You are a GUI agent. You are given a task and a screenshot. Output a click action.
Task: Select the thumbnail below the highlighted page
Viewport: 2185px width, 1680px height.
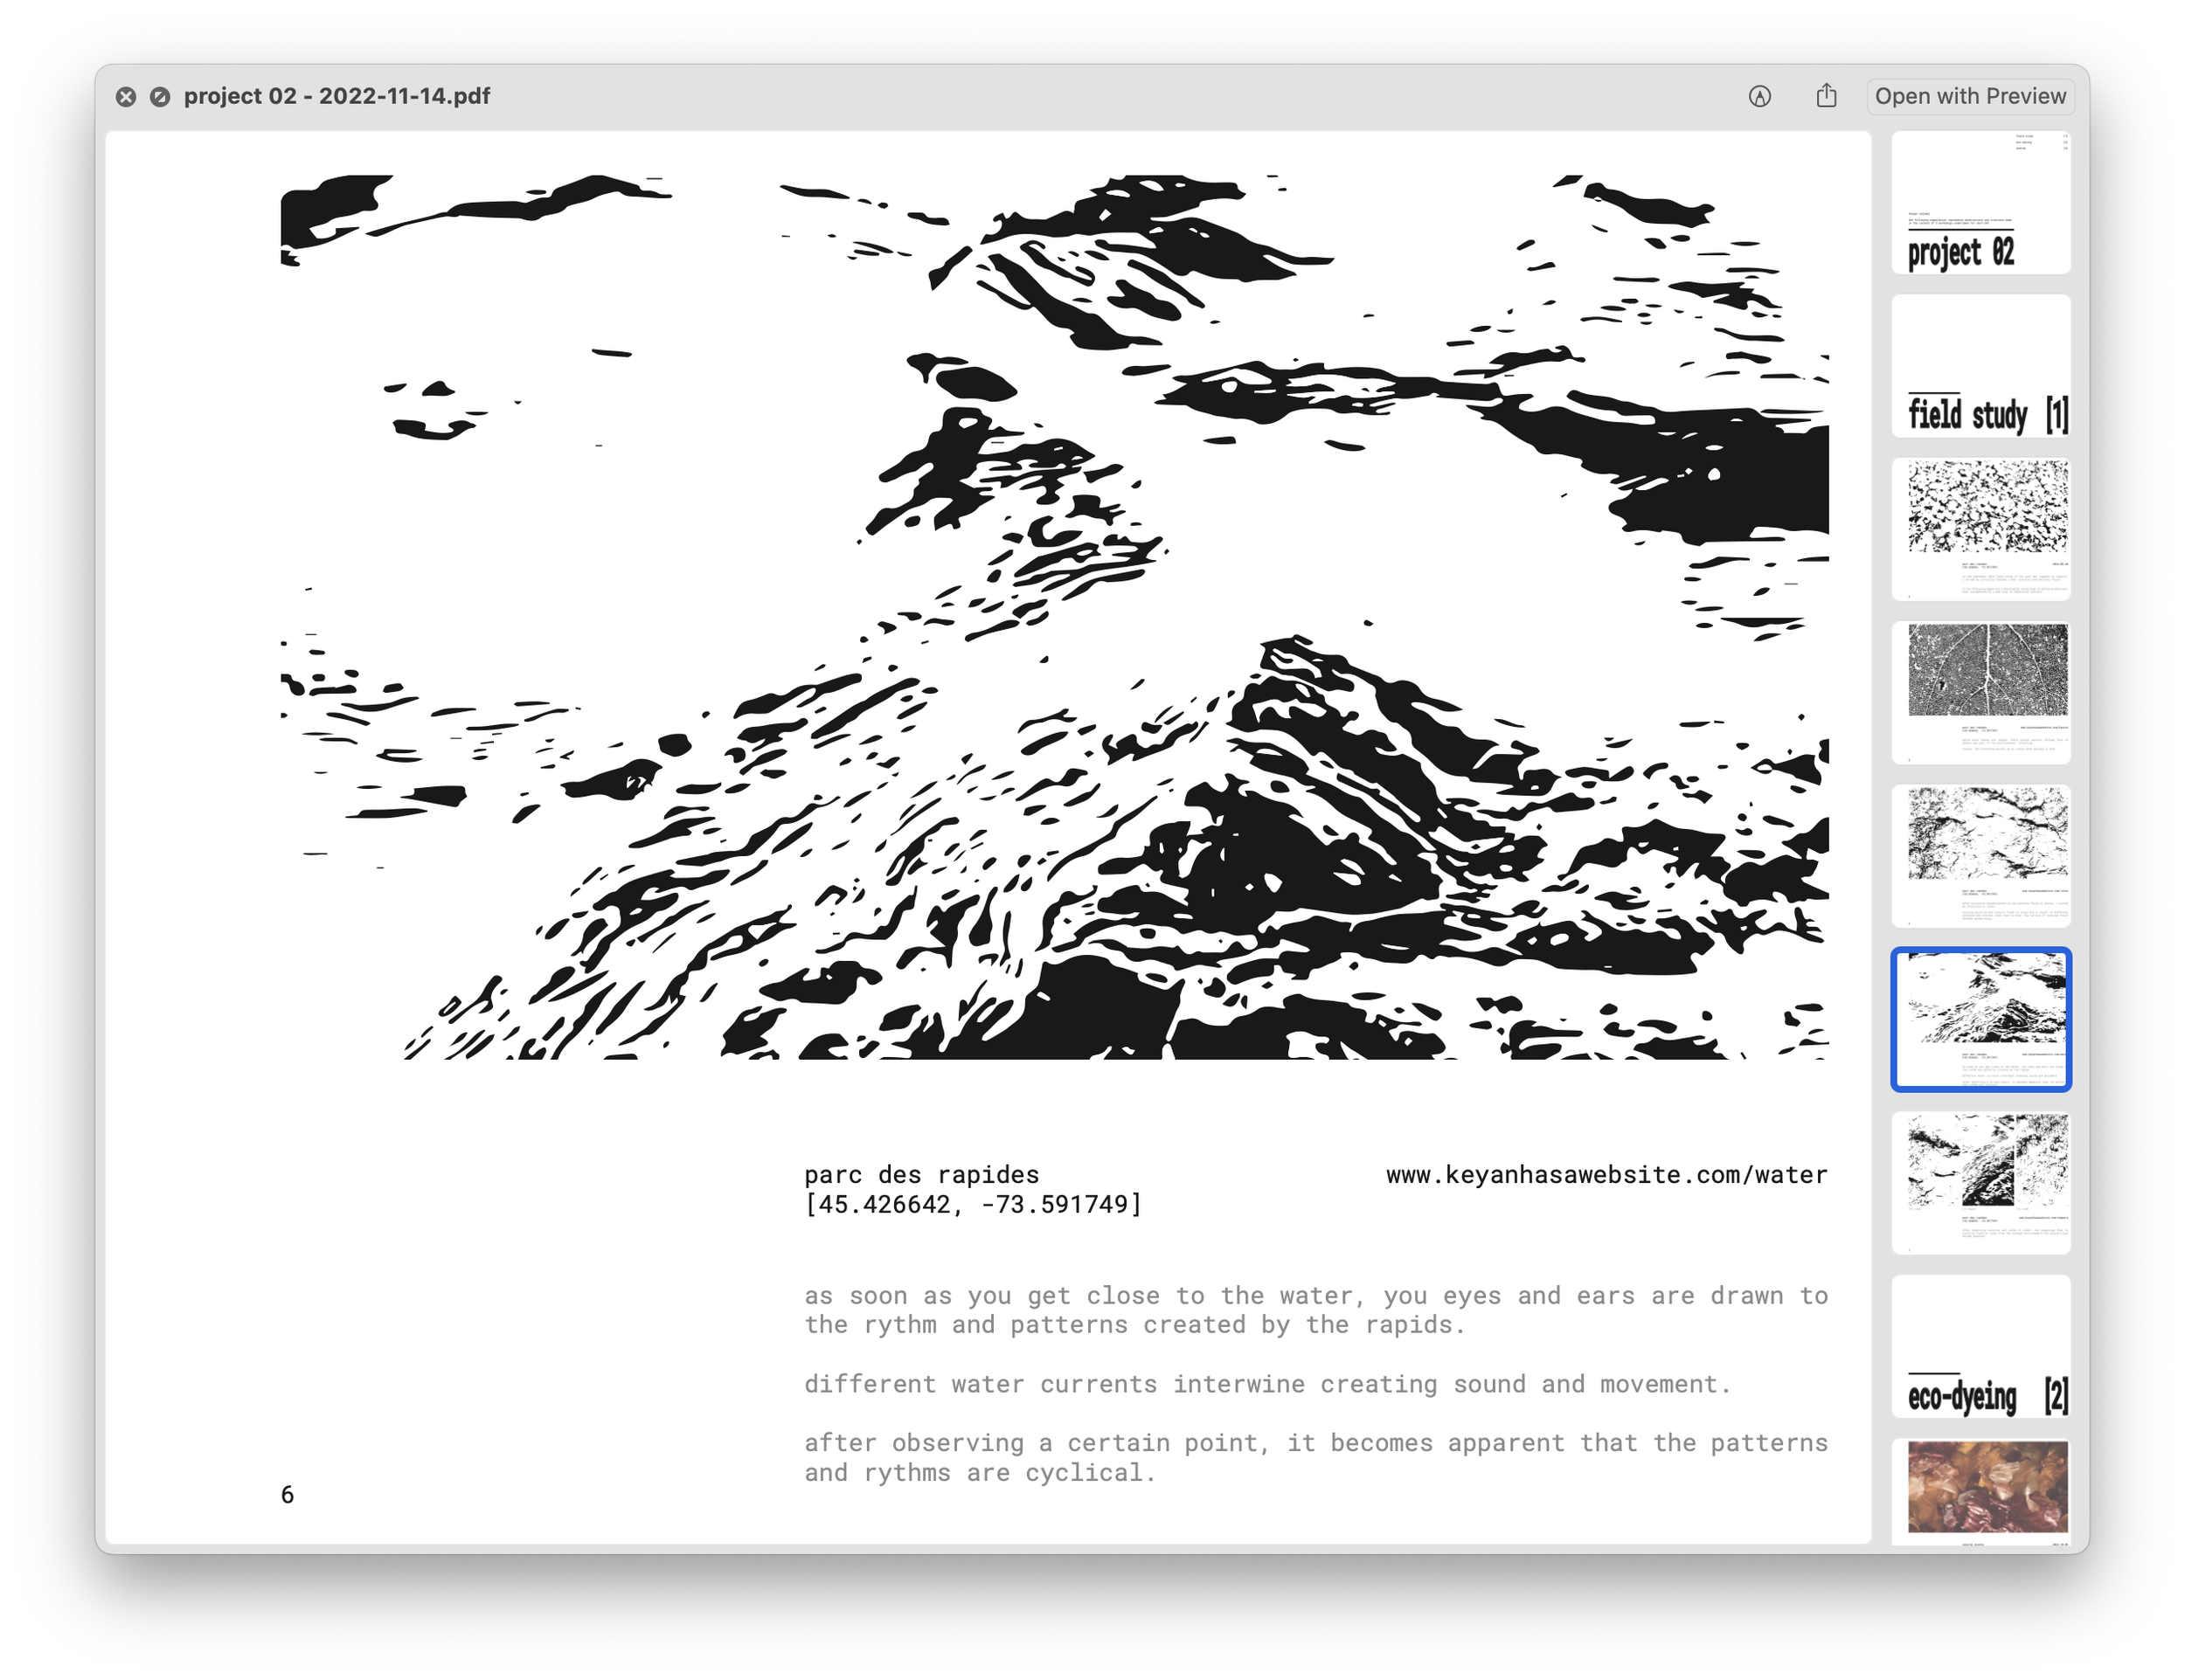pyautogui.click(x=1980, y=1183)
